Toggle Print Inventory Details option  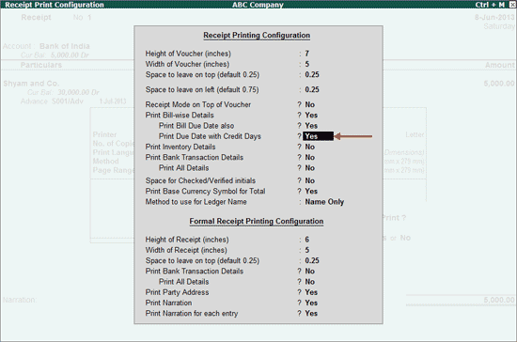coord(309,147)
